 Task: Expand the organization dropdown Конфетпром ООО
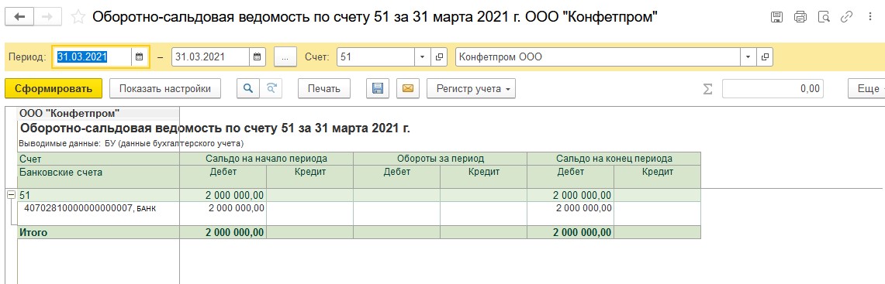pos(748,57)
